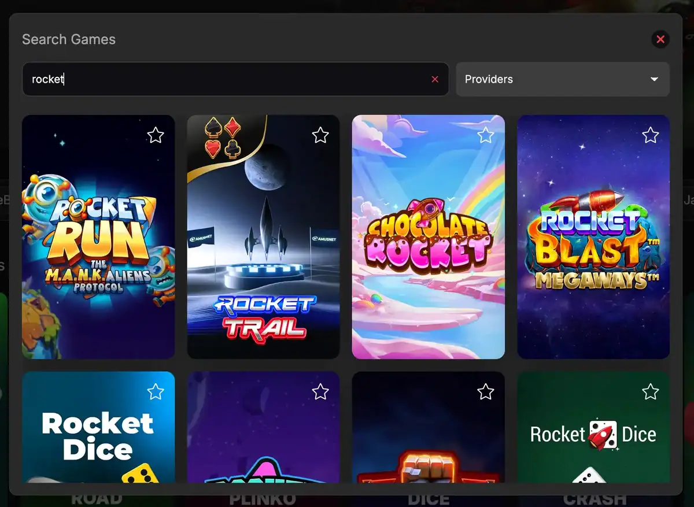
Task: Open the purple game card in second row
Action: click(263, 427)
